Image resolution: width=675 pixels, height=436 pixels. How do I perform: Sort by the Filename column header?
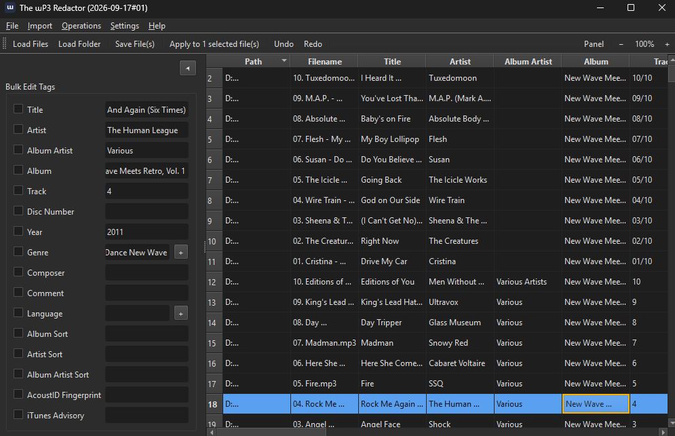click(x=324, y=62)
